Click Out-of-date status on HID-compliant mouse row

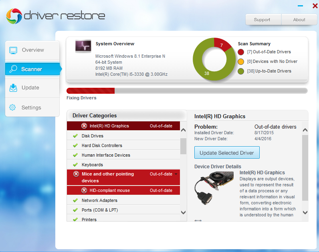tap(161, 190)
